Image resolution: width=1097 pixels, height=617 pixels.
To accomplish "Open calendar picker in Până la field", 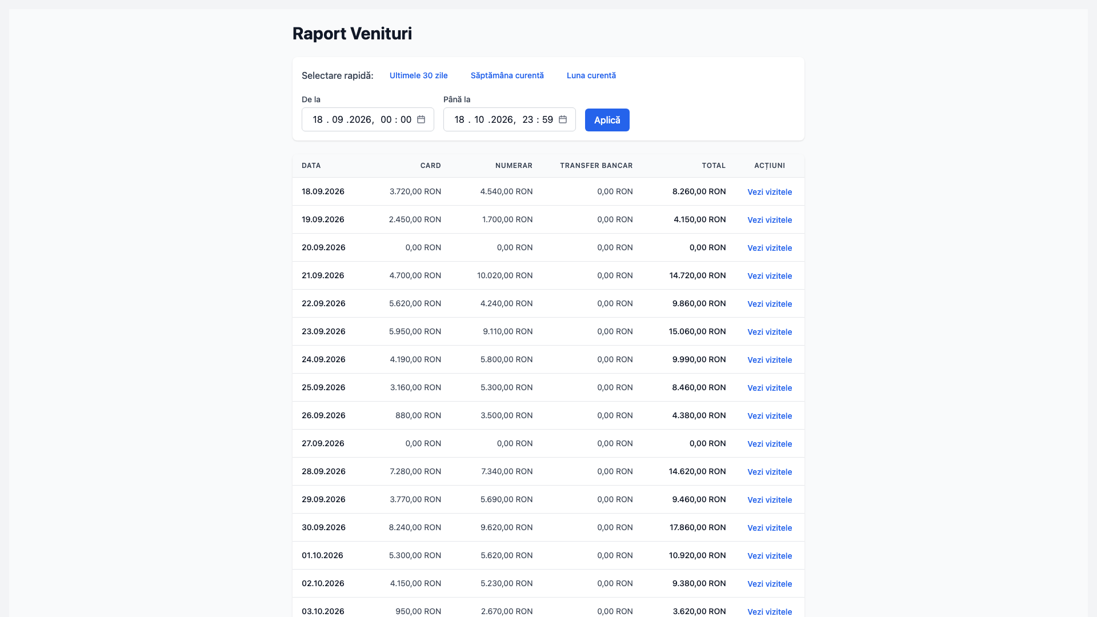I will click(563, 119).
